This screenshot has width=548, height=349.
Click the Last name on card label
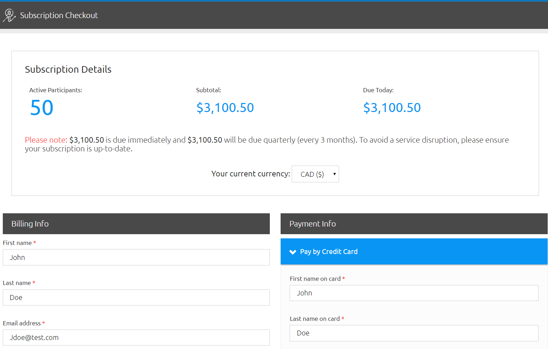click(x=315, y=319)
